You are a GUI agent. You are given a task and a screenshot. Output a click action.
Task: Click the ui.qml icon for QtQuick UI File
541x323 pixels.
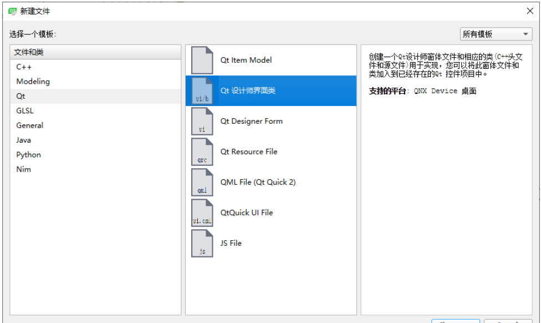pyautogui.click(x=201, y=213)
